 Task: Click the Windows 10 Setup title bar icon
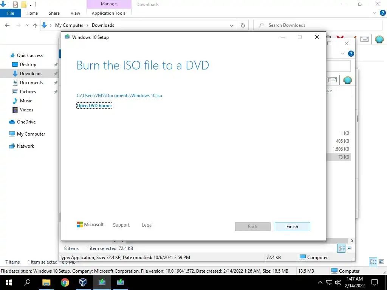pyautogui.click(x=67, y=37)
